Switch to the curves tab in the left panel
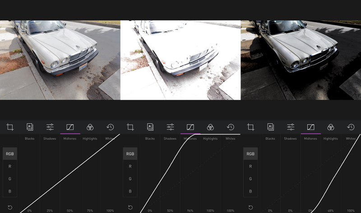 70,127
